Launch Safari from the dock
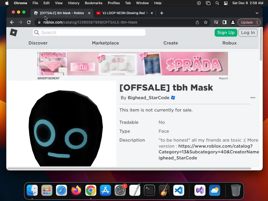The height and width of the screenshot is (201, 268). pos(62,190)
